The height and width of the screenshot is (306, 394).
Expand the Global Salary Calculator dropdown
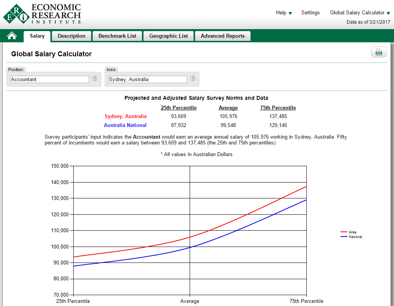[x=360, y=12]
